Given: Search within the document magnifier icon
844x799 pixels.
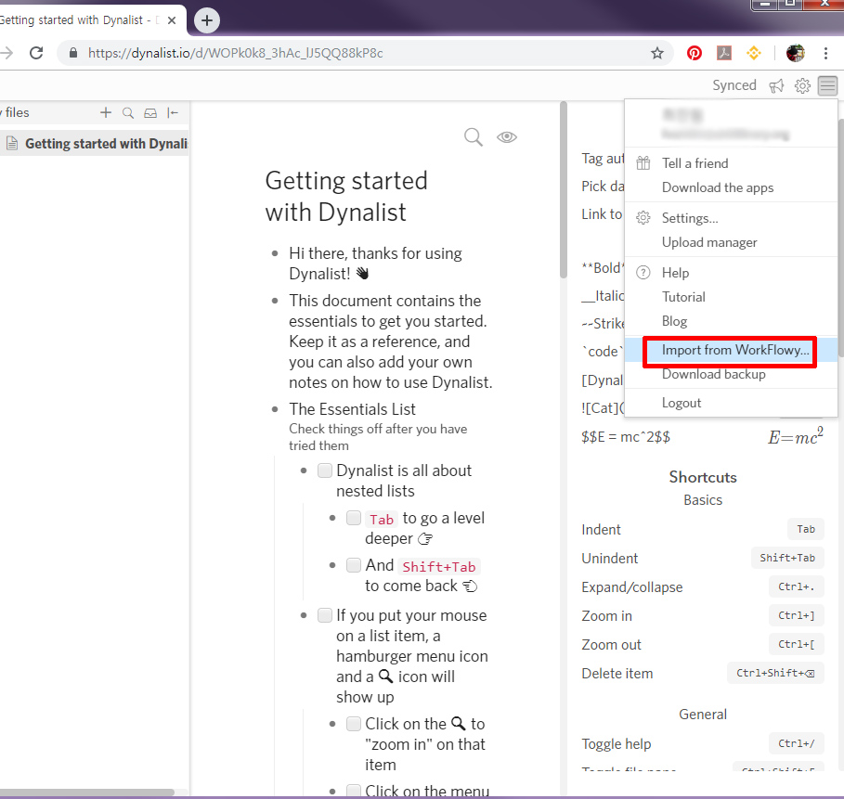Looking at the screenshot, I should pyautogui.click(x=474, y=137).
